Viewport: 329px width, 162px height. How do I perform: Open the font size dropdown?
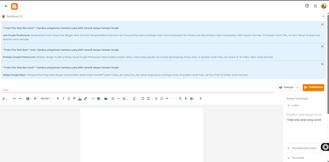click(36, 99)
